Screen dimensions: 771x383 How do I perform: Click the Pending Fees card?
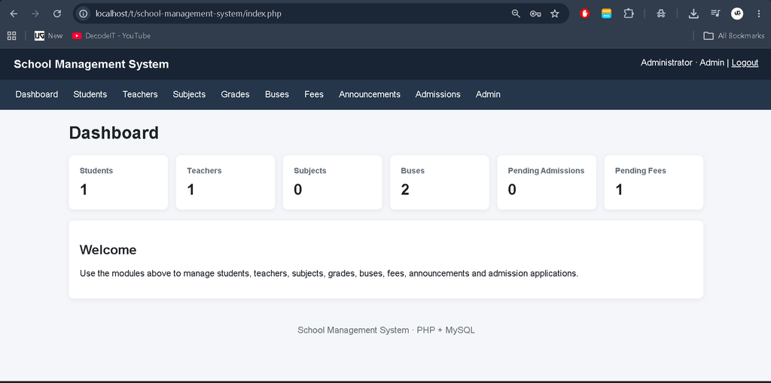pos(654,182)
